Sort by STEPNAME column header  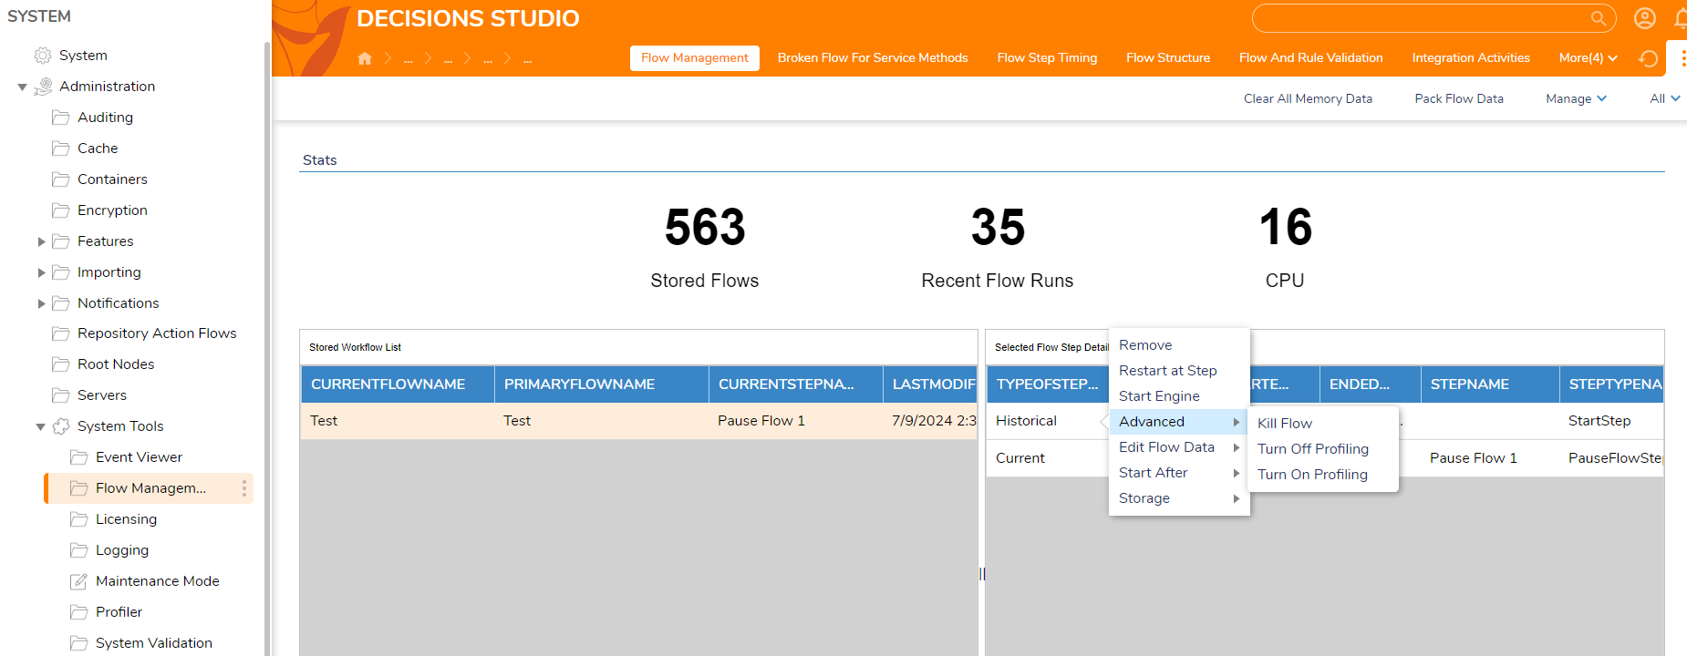pos(1490,384)
